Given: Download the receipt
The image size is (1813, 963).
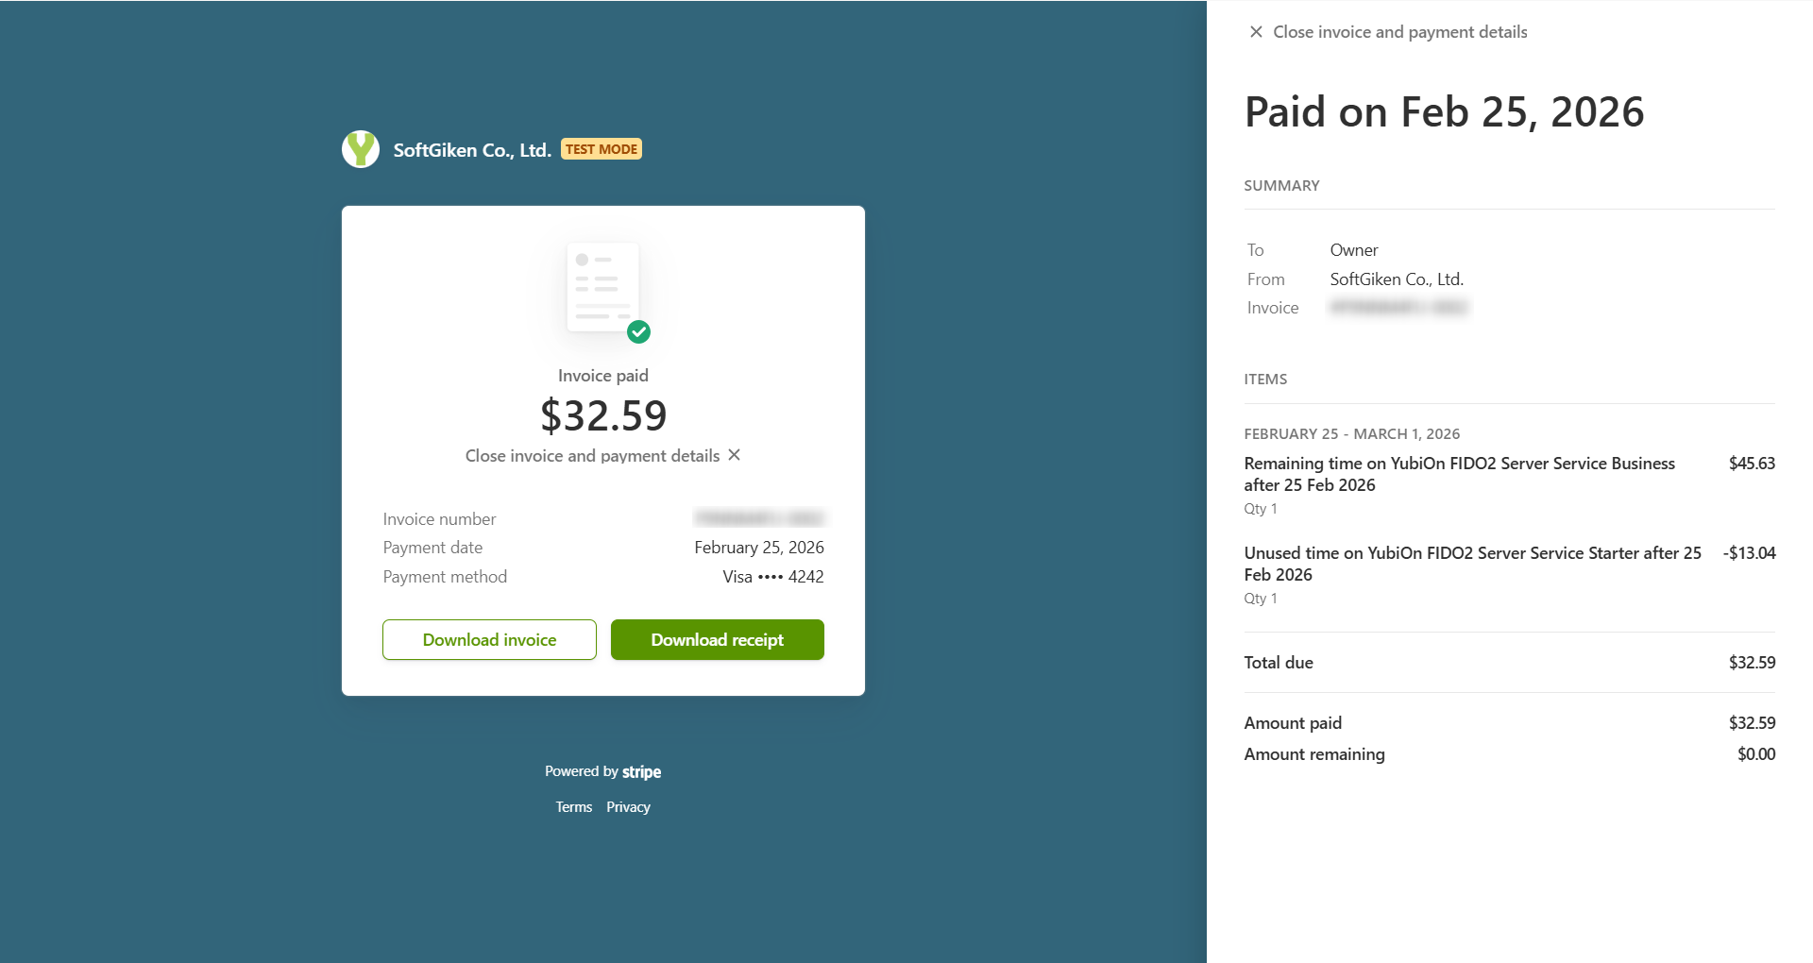Looking at the screenshot, I should click(718, 640).
